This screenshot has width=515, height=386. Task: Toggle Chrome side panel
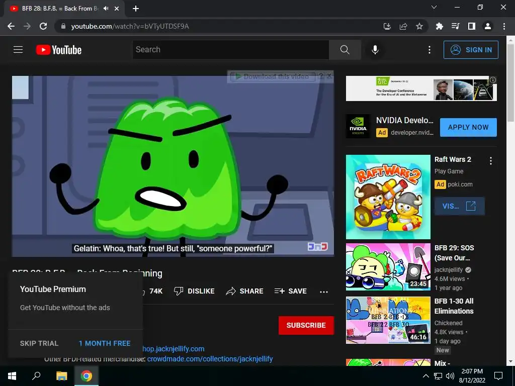click(472, 26)
